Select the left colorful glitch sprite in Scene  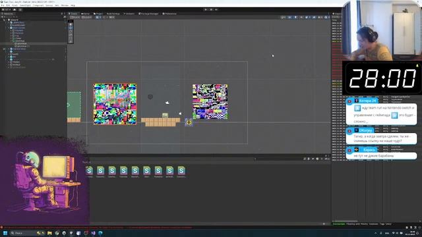(x=115, y=104)
